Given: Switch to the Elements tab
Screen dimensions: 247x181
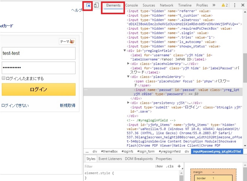Looking at the screenshot, I should coord(113,5).
